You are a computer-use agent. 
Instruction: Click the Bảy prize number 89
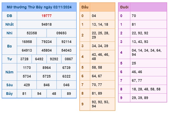coord(69,94)
